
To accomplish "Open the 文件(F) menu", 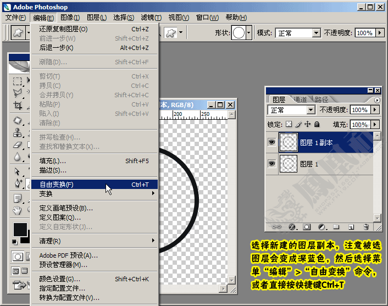I will [15, 18].
